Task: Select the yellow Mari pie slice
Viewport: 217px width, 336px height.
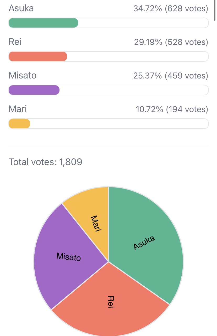Action: pos(92,215)
